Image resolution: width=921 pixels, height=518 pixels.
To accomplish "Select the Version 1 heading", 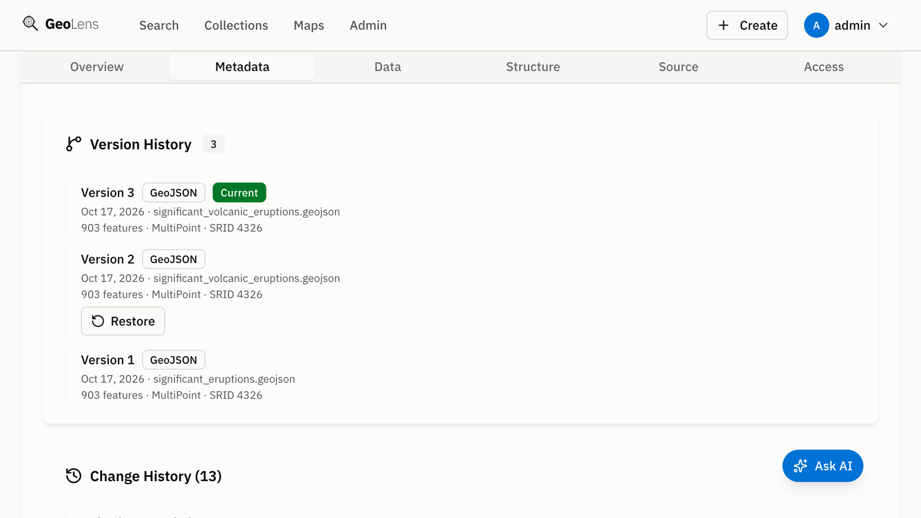I will [108, 360].
